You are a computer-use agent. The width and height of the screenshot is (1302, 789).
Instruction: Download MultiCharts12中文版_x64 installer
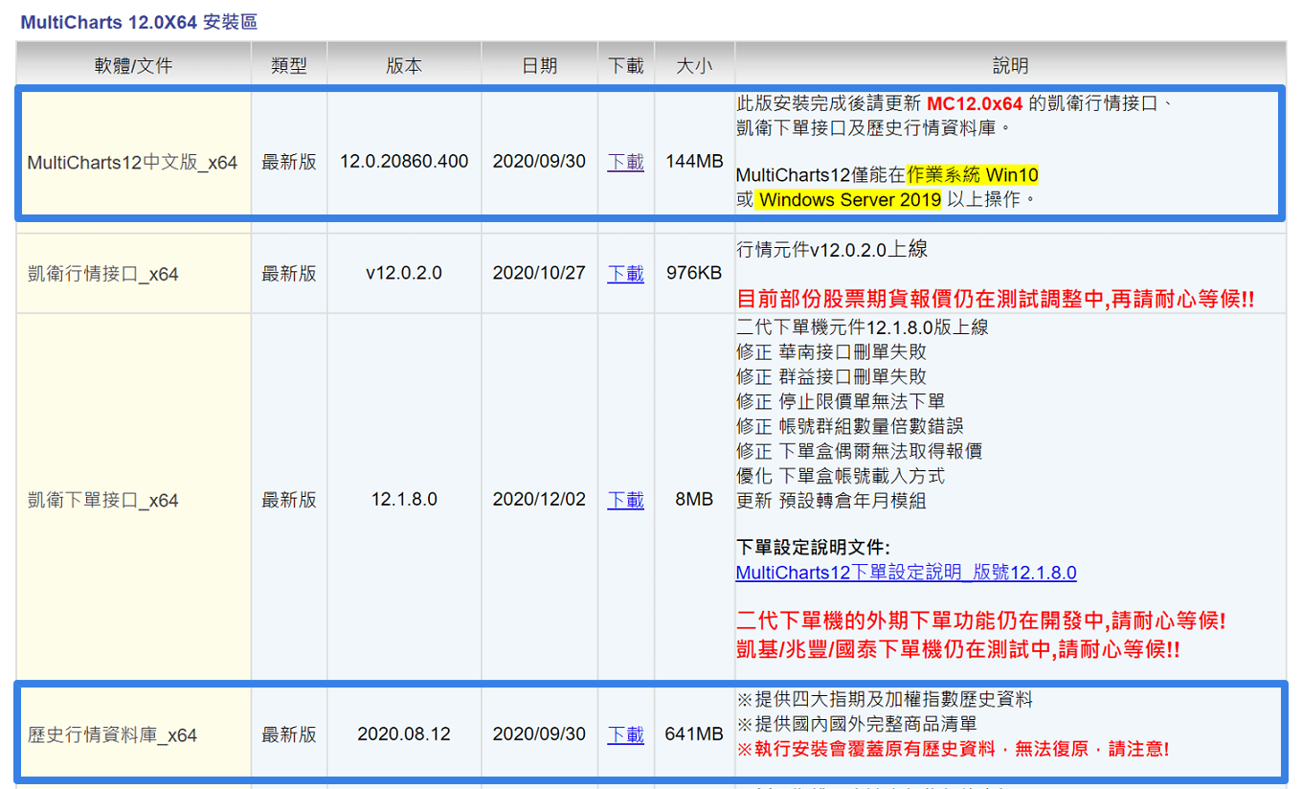tap(625, 161)
